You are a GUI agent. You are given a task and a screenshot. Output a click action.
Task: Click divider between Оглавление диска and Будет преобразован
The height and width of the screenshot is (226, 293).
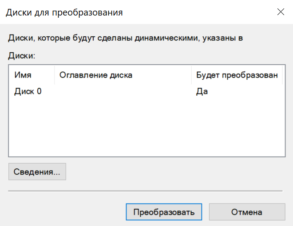pyautogui.click(x=191, y=75)
